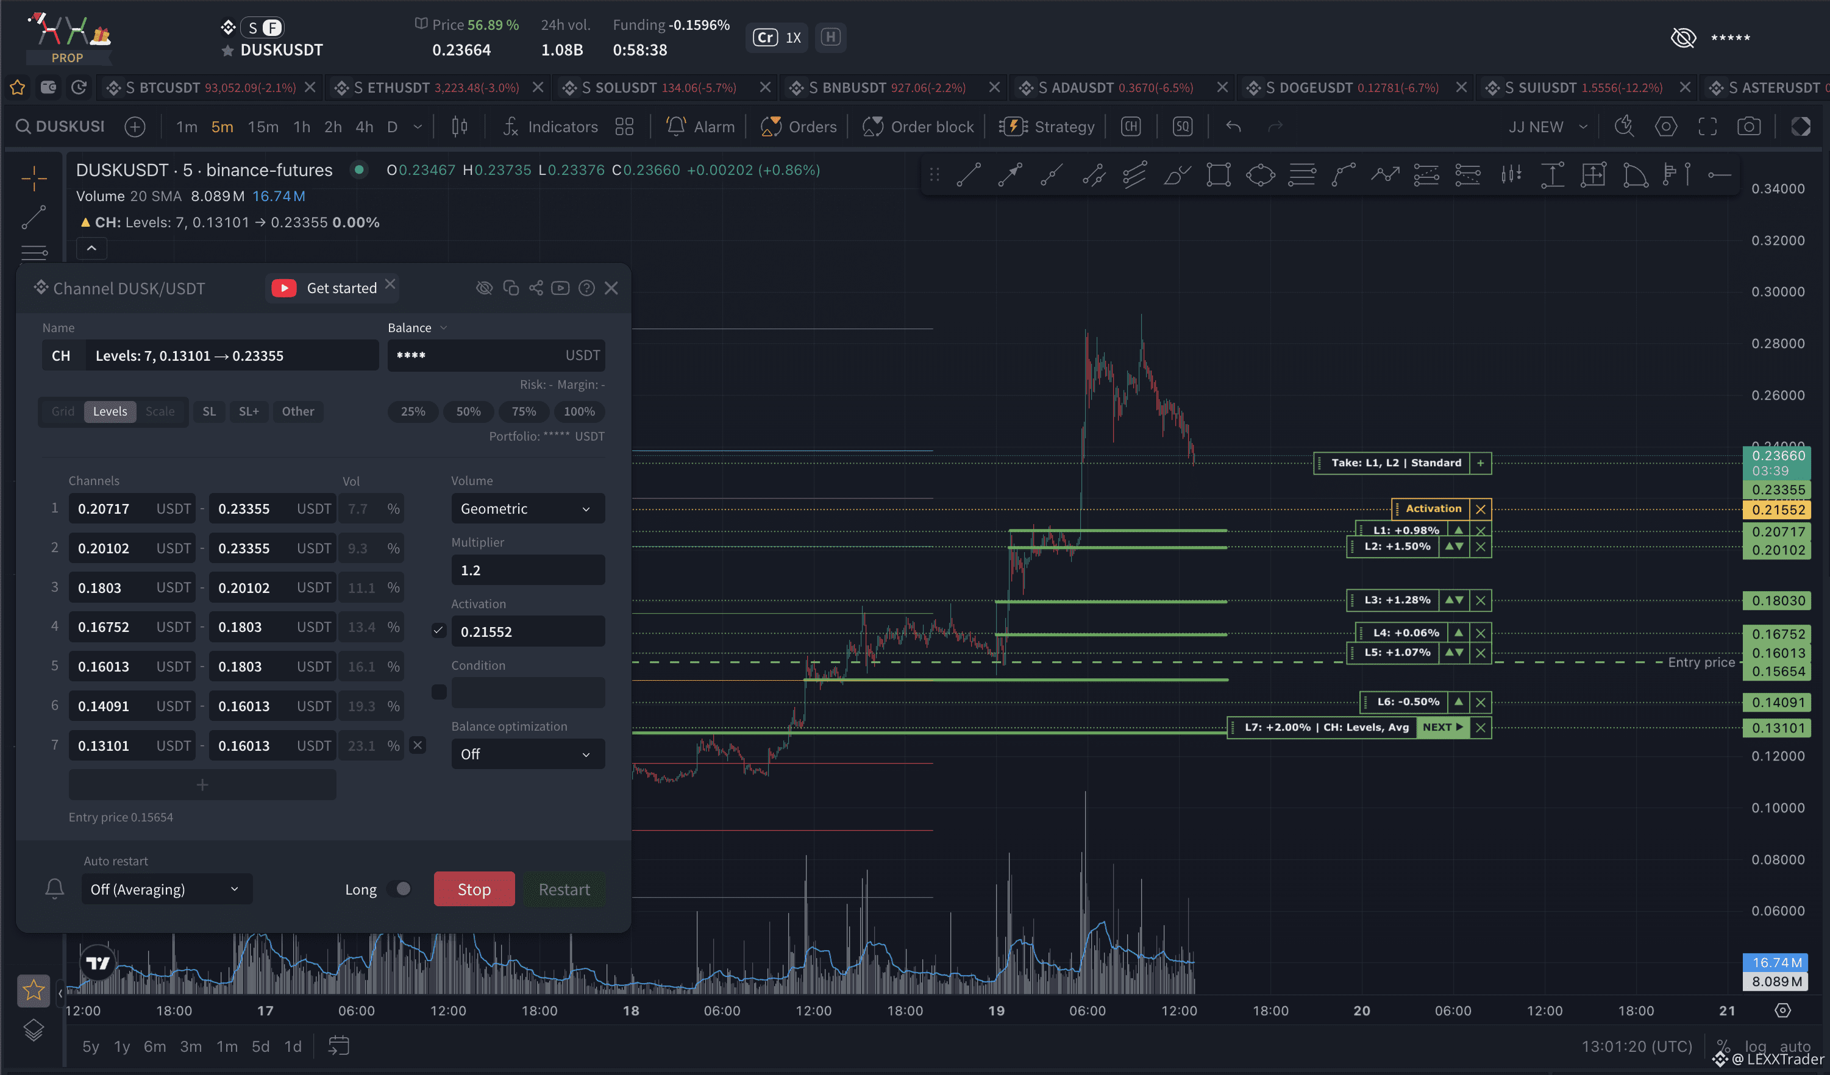
Task: Open the JJ NEW layout dropdown
Action: (x=1548, y=127)
